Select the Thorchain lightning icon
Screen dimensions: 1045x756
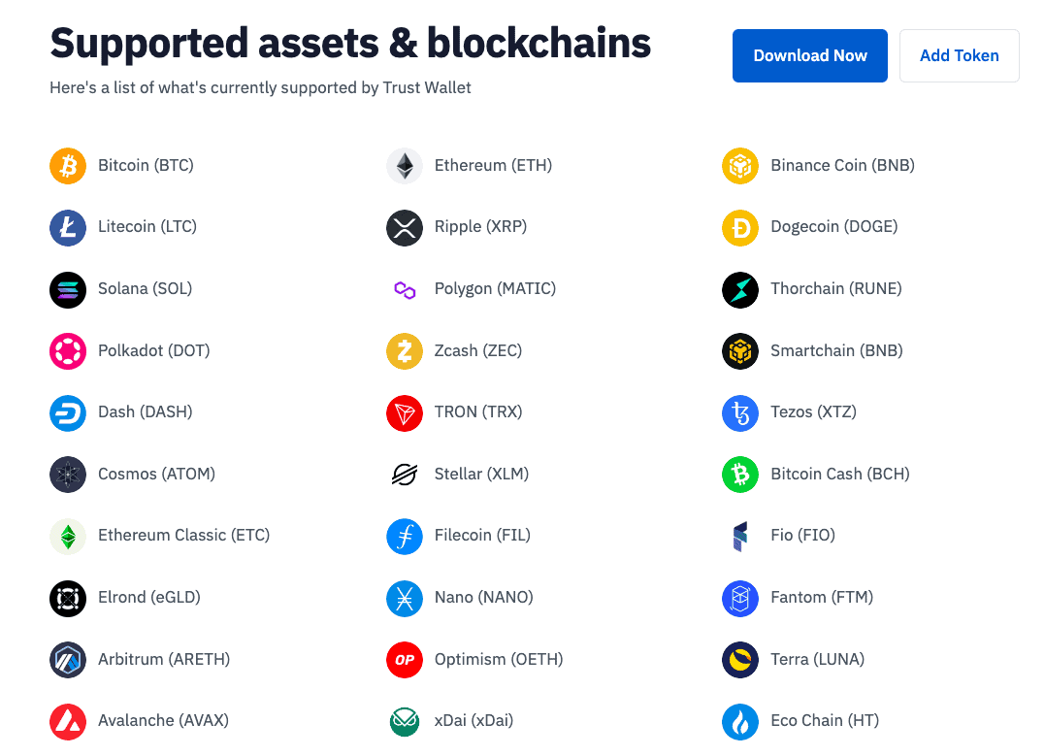[740, 290]
